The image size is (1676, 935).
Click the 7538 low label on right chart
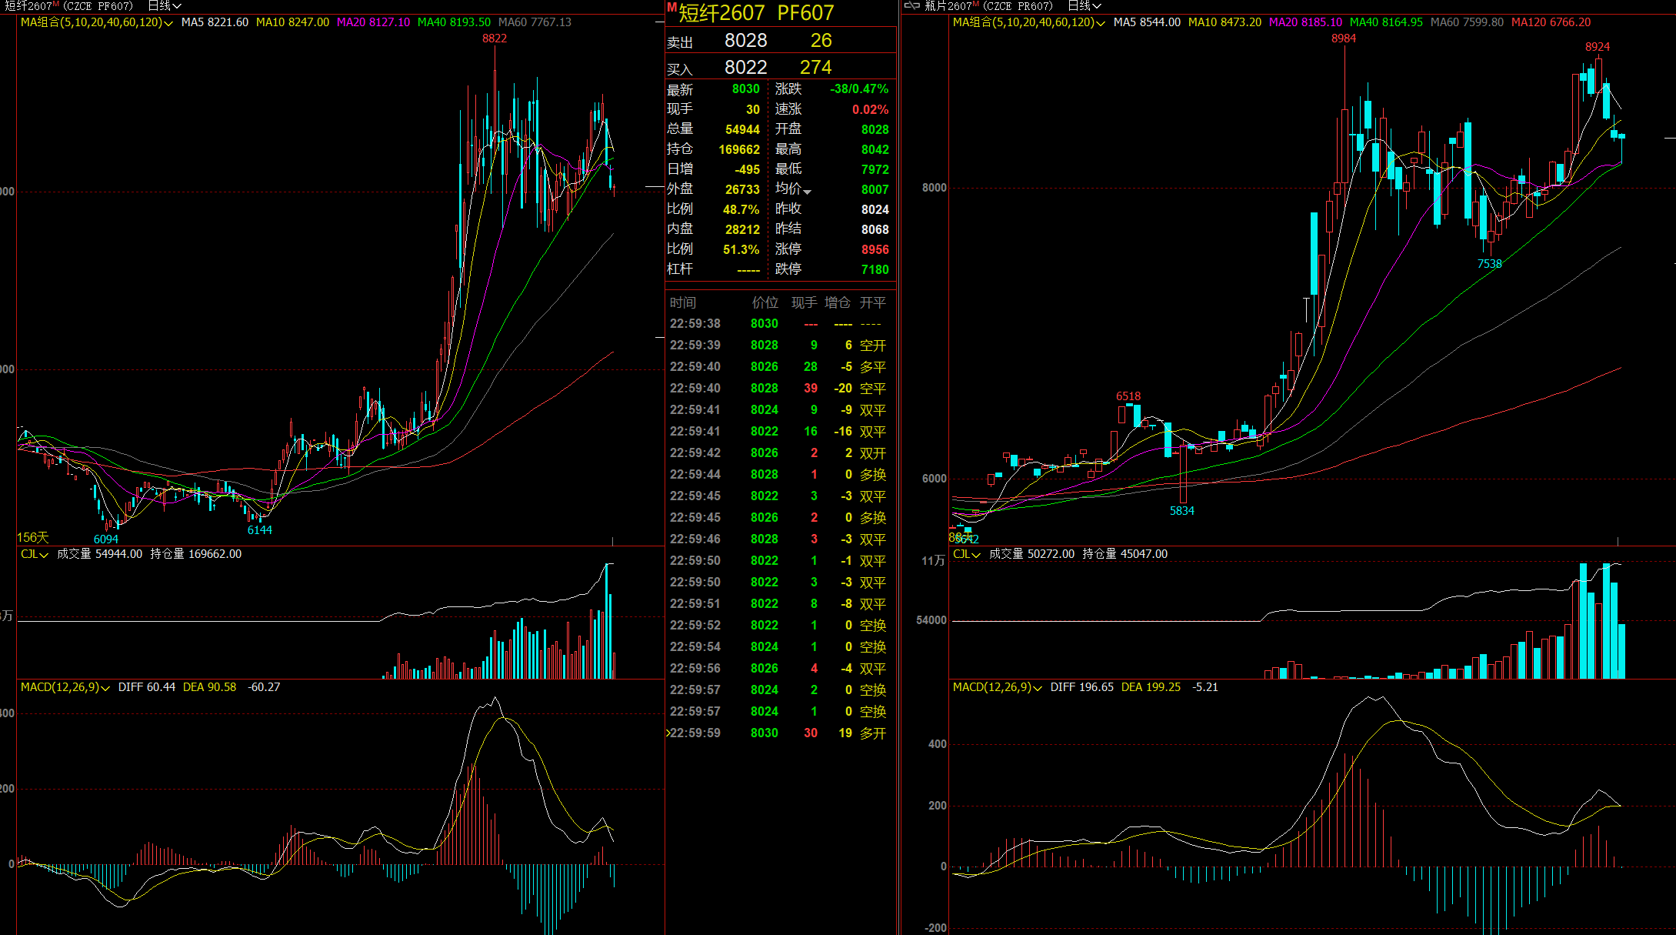1490,264
